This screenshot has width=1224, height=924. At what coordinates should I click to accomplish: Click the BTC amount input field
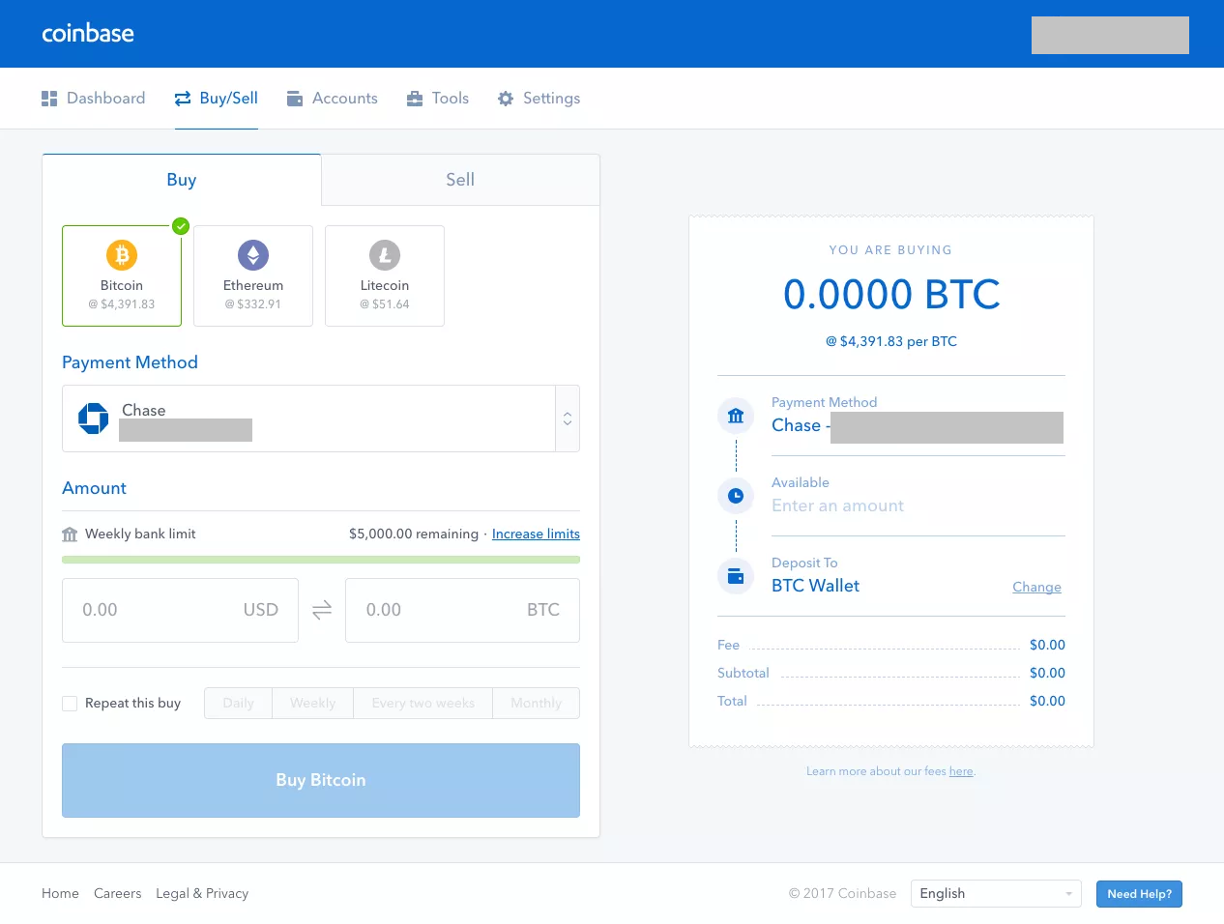click(462, 610)
